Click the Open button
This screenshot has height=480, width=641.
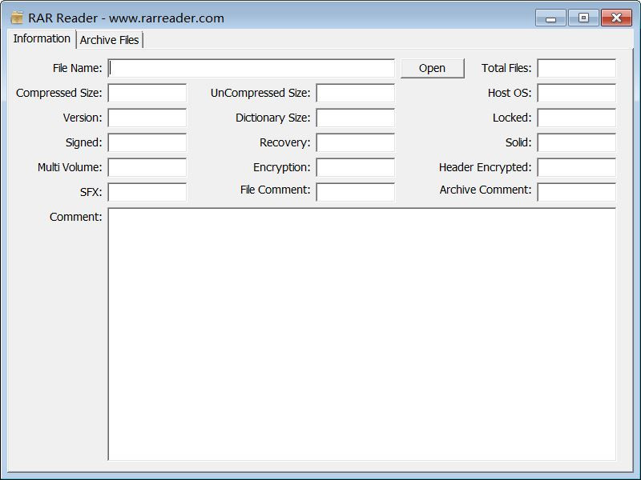pyautogui.click(x=432, y=68)
